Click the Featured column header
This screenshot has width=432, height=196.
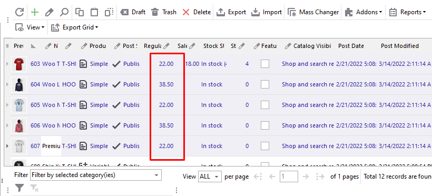(269, 46)
